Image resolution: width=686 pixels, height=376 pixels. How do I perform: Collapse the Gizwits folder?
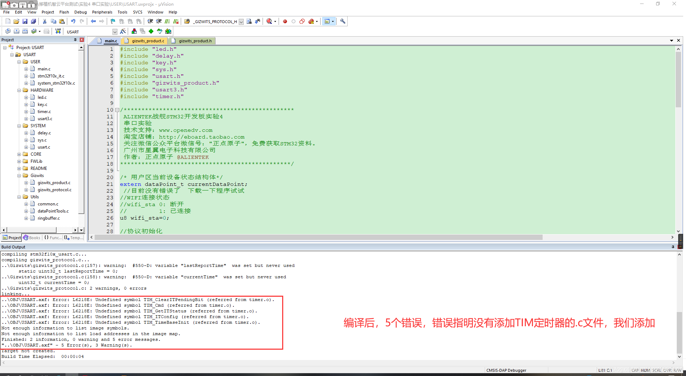(19, 176)
